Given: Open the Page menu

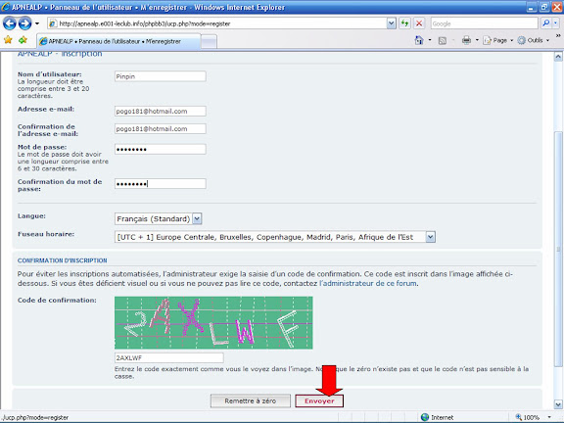Looking at the screenshot, I should coord(497,40).
